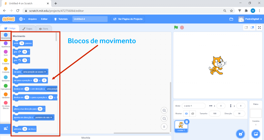Viewport: 264px width, 140px height.
Task: Select the Aparência block category
Action: [6, 45]
